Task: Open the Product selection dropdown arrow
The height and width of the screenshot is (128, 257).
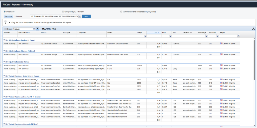Action: (x=80, y=16)
